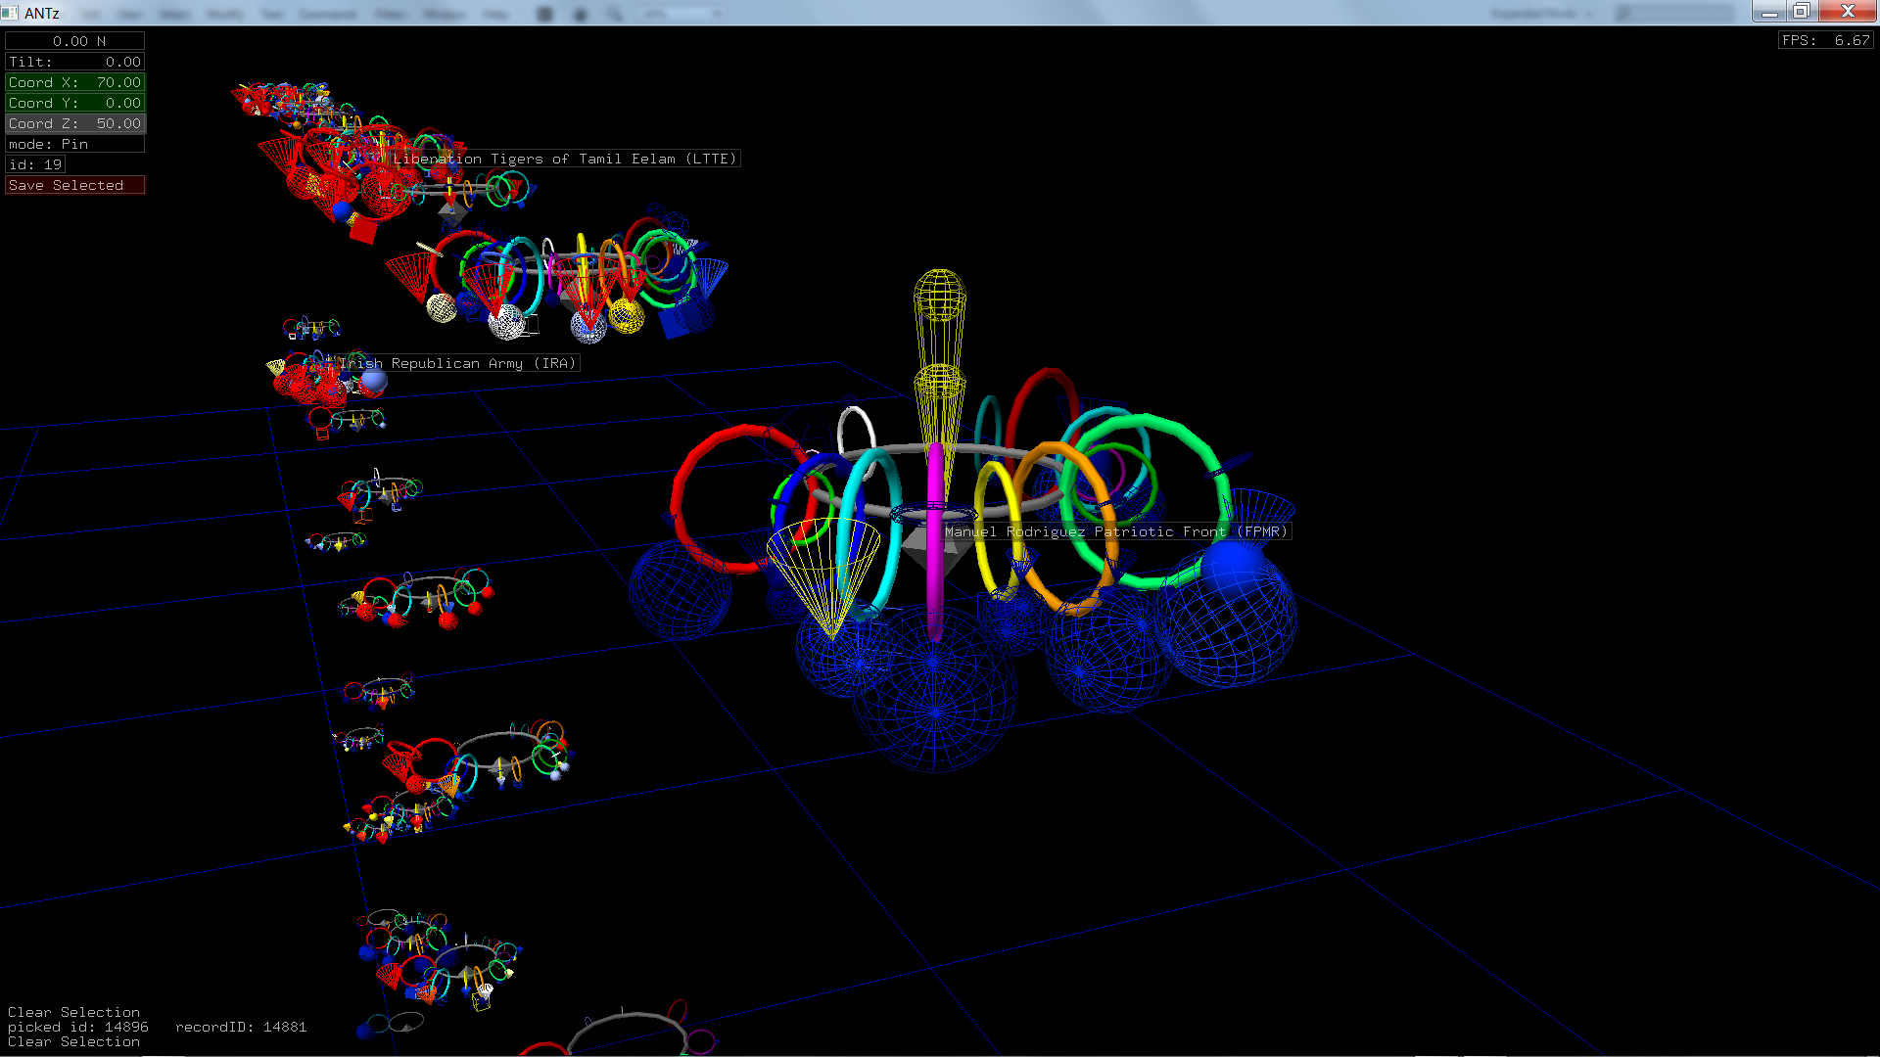Image resolution: width=1880 pixels, height=1057 pixels.
Task: Click the id: 19 field
Action: [35, 164]
